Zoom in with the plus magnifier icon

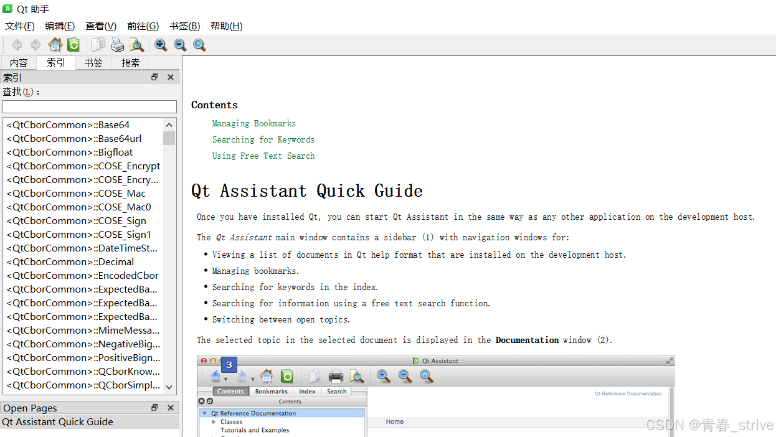coord(161,45)
